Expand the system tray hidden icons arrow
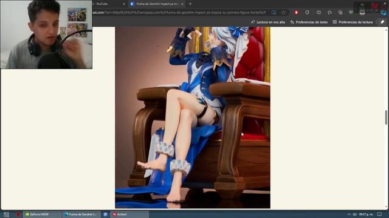Viewport: 389px width, 218px height. click(x=349, y=214)
